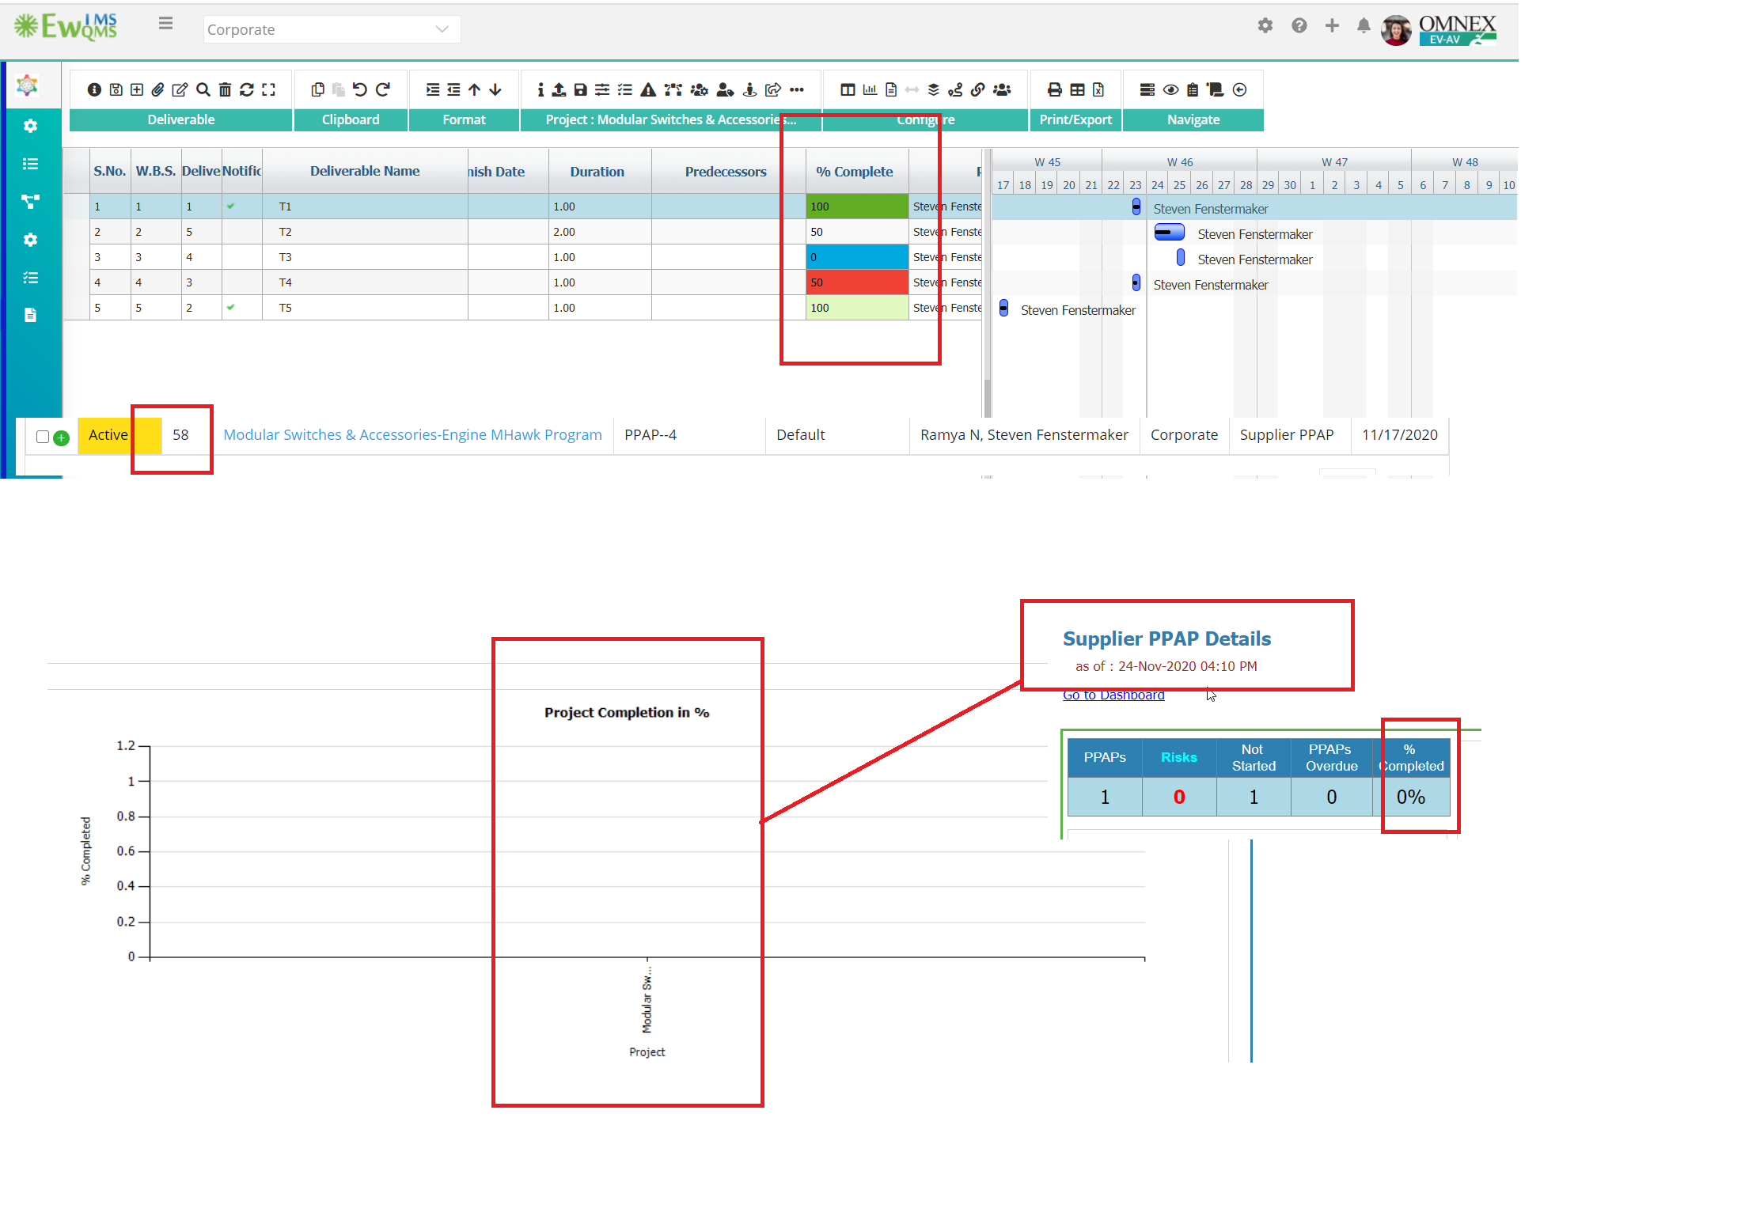This screenshot has width=1741, height=1220.
Task: Click the Go to Dashboard link
Action: pyautogui.click(x=1113, y=695)
